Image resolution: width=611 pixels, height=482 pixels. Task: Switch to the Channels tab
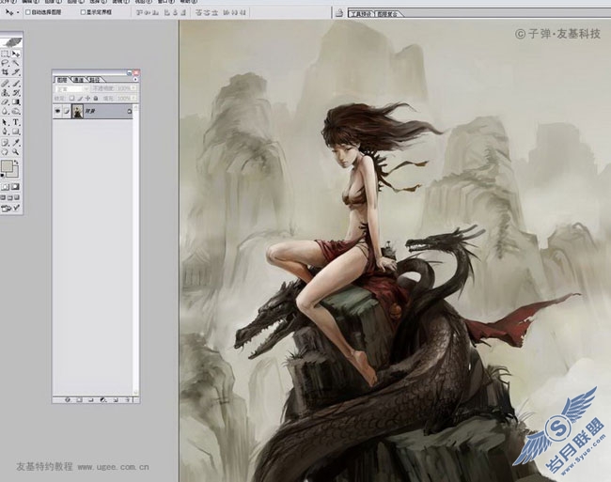tap(79, 80)
